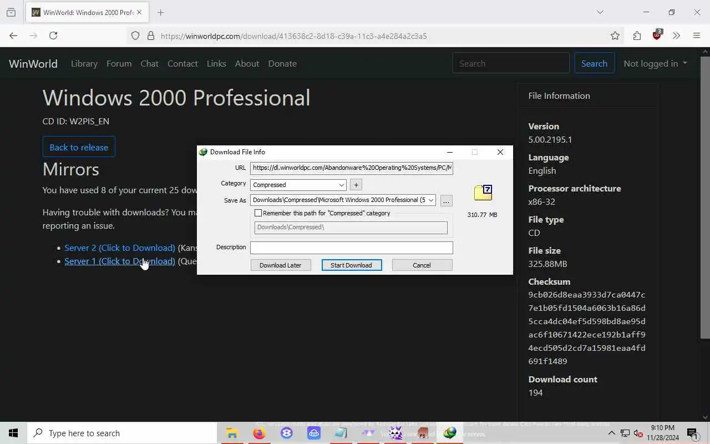Open the About menu item
This screenshot has width=710, height=444.
[x=247, y=63]
